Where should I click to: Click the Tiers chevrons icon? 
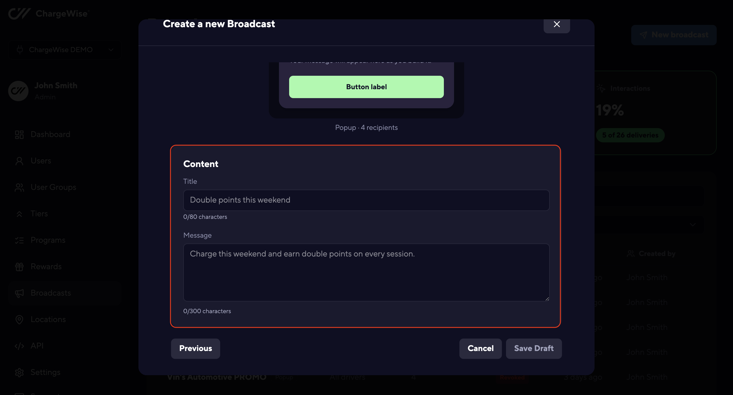click(19, 214)
